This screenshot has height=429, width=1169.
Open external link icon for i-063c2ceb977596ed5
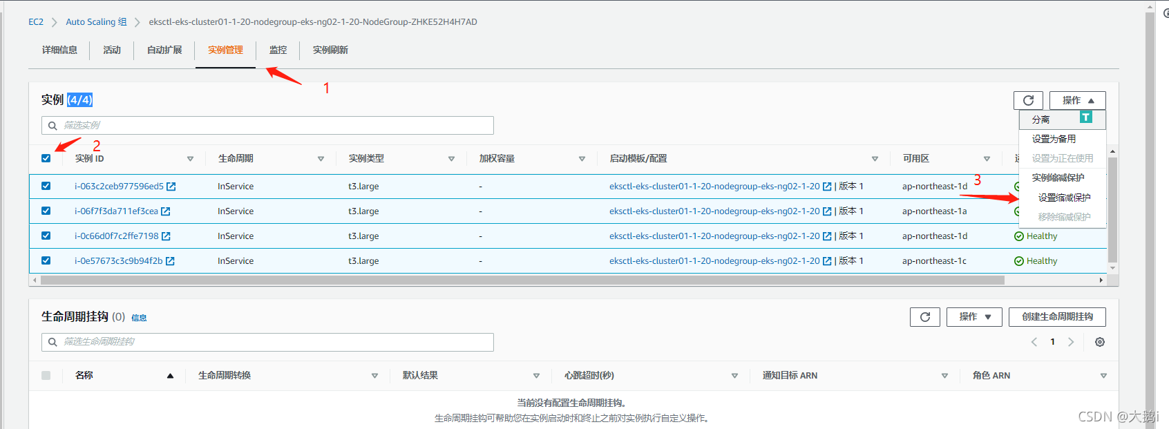171,187
